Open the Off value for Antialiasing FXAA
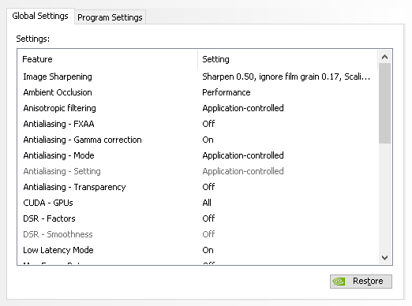This screenshot has width=412, height=306. pos(208,124)
